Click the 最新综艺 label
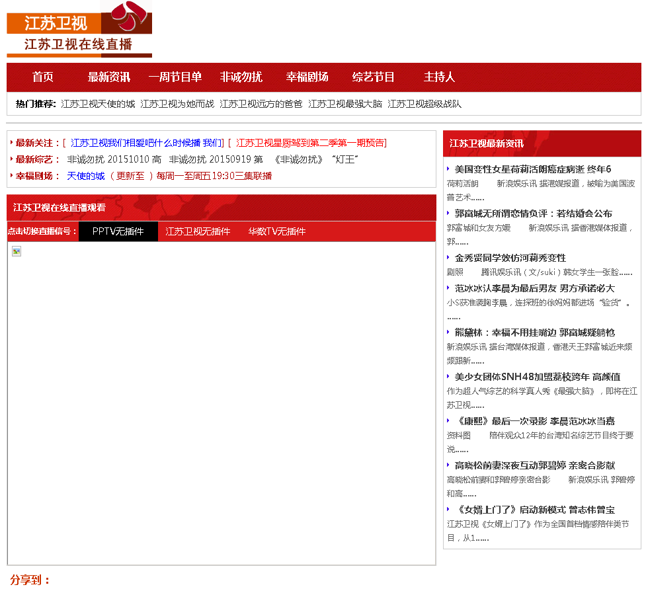 [x=38, y=159]
